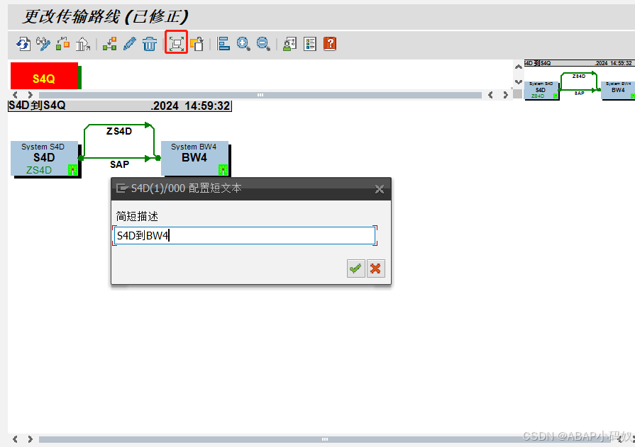Click the add transport route icon
This screenshot has height=447, width=635.
point(110,44)
